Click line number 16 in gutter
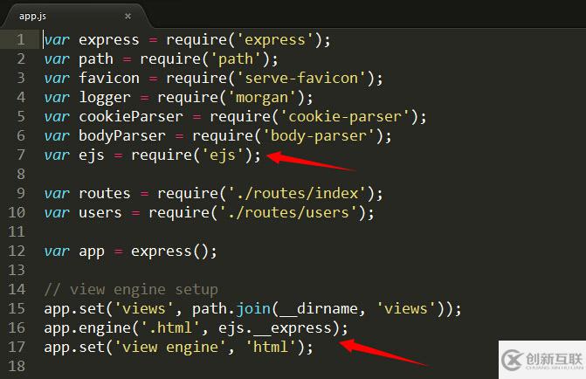This screenshot has height=379, width=586. [x=17, y=327]
